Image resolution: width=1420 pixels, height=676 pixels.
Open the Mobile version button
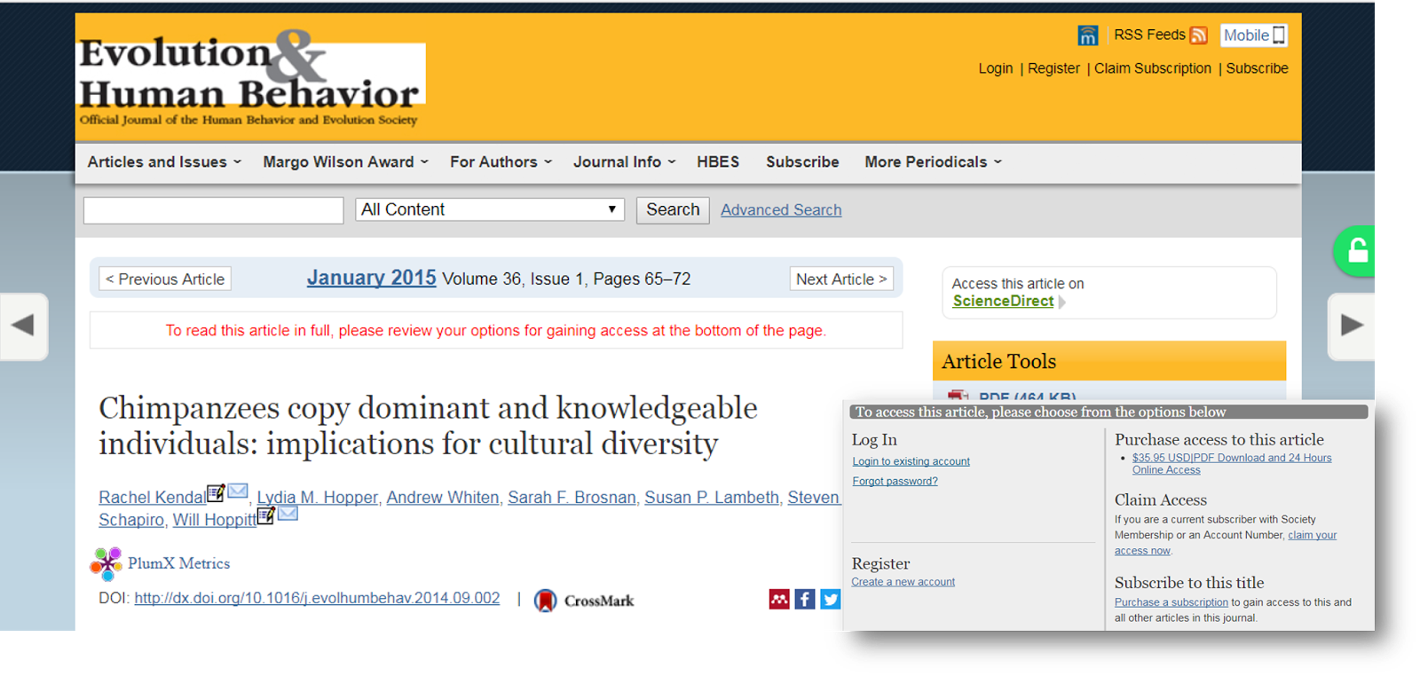click(x=1253, y=35)
